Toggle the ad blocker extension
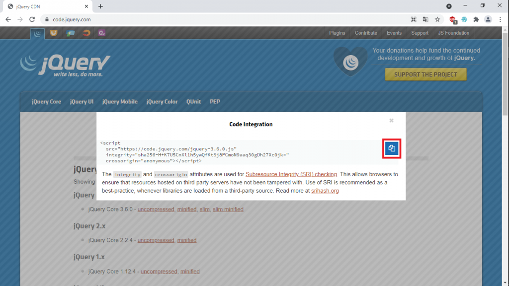This screenshot has width=509, height=286. tap(453, 19)
